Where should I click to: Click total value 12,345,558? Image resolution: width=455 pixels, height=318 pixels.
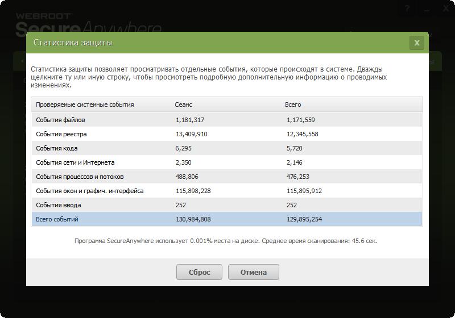click(303, 134)
